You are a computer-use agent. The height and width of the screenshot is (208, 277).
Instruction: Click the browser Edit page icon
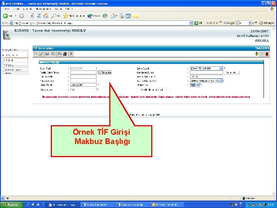128,16
